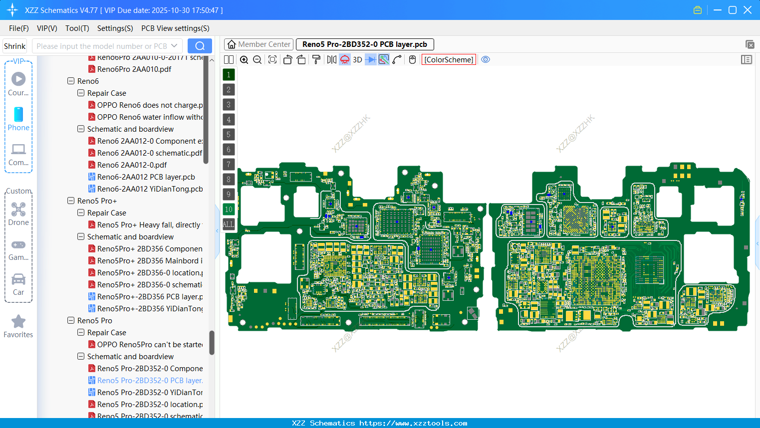Open the ColorScheme selector

(x=448, y=59)
